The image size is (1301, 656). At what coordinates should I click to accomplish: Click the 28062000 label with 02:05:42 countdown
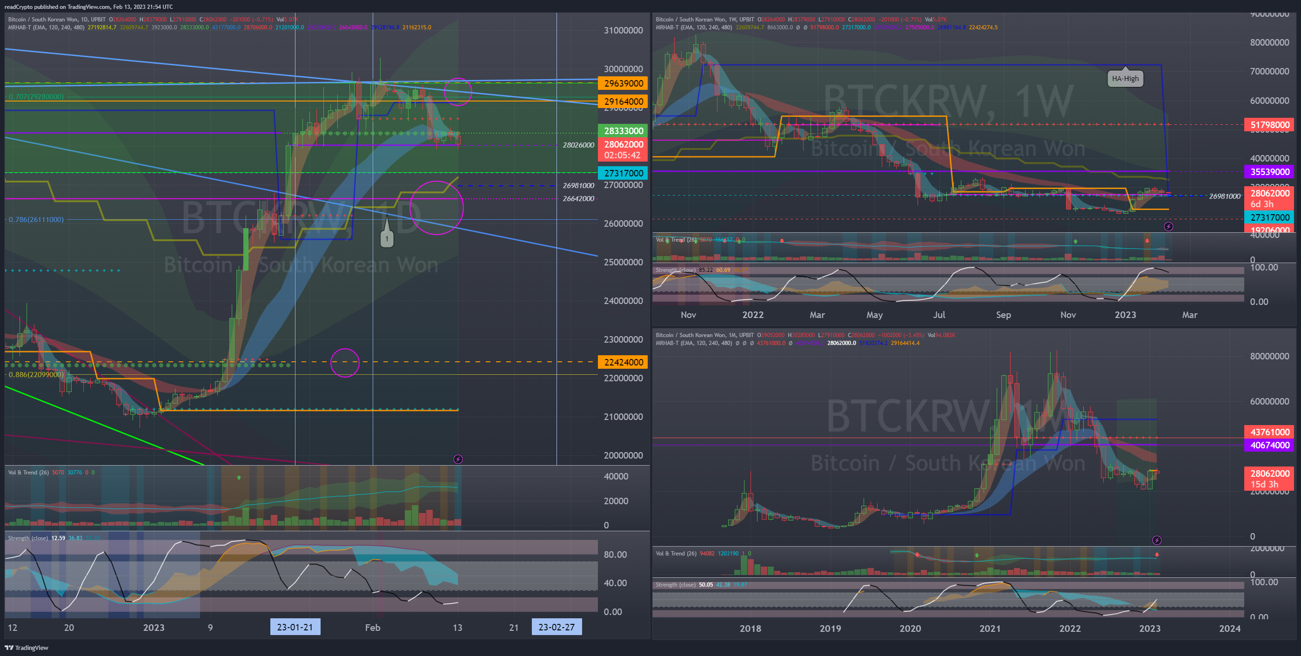[623, 149]
